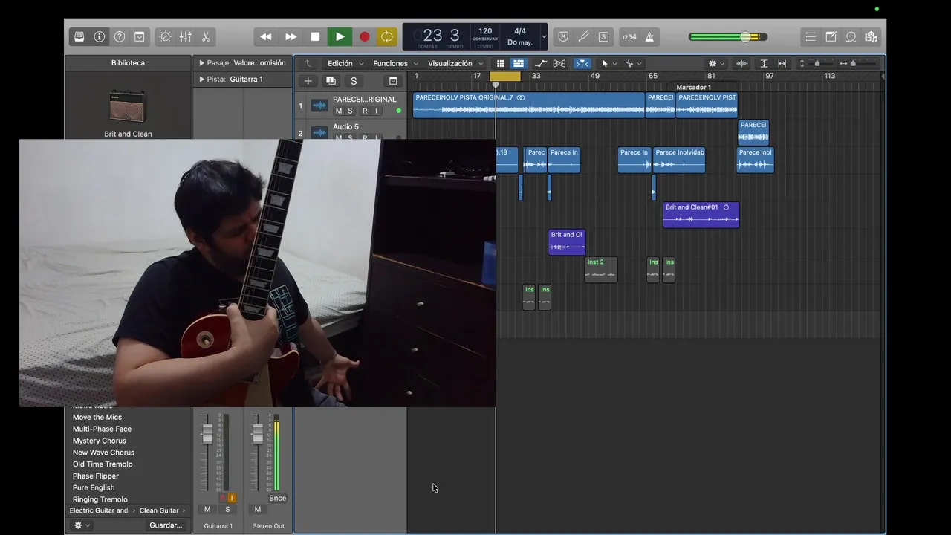Switch to grid view icon
951x535 pixels.
tap(501, 64)
